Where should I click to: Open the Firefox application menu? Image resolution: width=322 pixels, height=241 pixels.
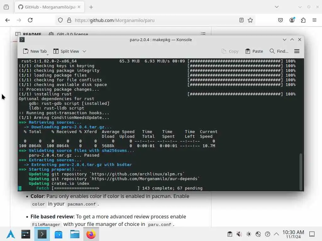314,20
